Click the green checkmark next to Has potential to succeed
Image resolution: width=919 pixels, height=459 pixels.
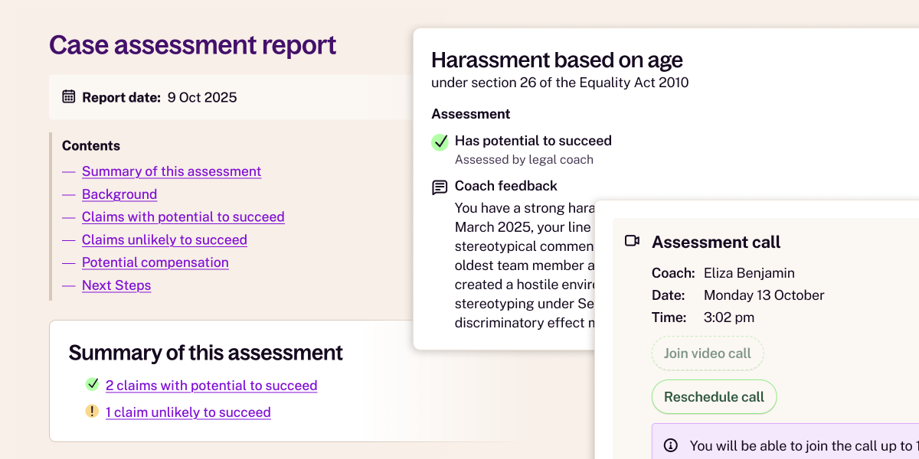pos(440,142)
